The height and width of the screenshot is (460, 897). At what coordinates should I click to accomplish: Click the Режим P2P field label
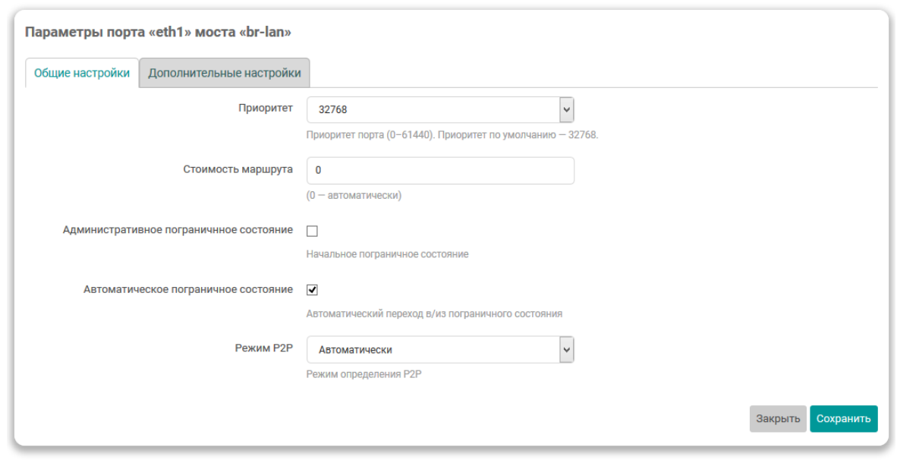263,348
